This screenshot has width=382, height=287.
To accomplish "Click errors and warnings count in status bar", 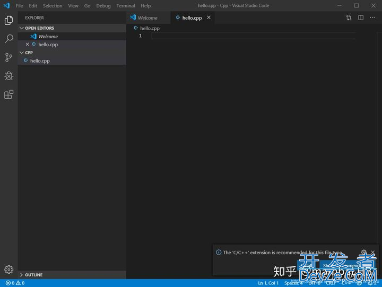I will pos(15,283).
